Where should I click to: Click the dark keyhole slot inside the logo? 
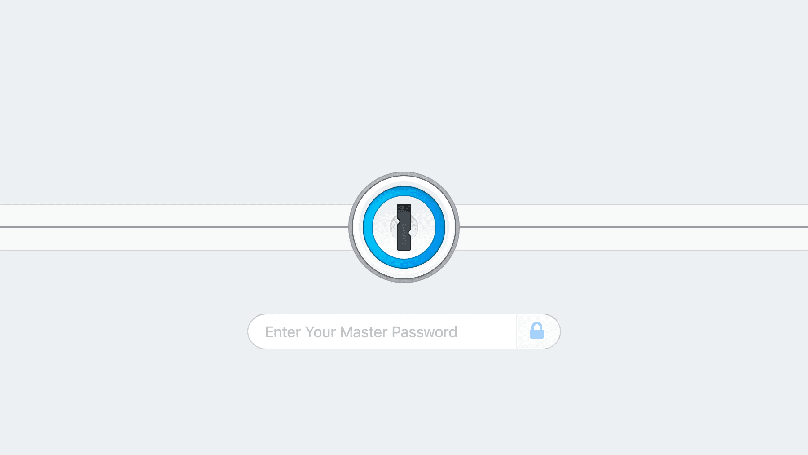(x=404, y=227)
